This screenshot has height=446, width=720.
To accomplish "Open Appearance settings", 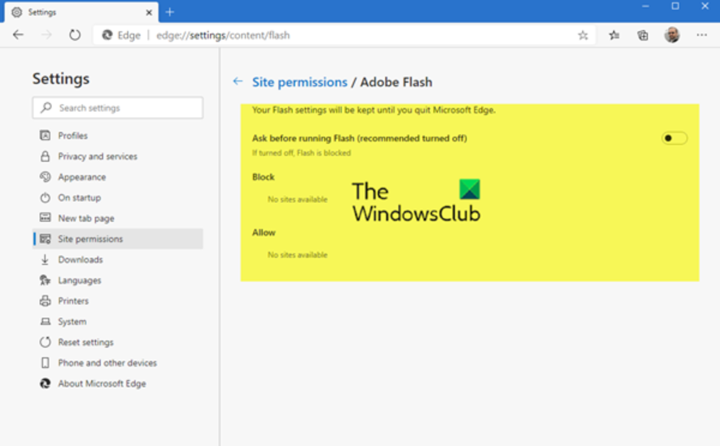I will pos(118,177).
